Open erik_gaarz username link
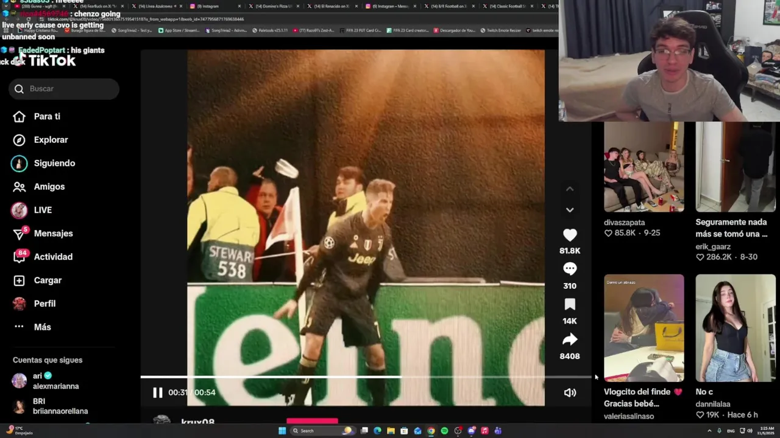The height and width of the screenshot is (438, 780). [713, 247]
